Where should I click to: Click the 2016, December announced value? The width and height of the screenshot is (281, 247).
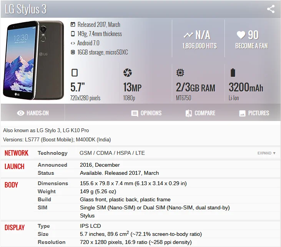coord(100,165)
